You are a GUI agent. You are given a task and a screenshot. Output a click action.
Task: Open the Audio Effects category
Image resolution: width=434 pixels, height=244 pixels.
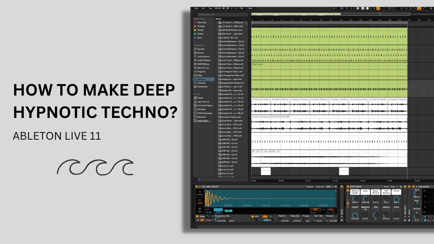203,60
